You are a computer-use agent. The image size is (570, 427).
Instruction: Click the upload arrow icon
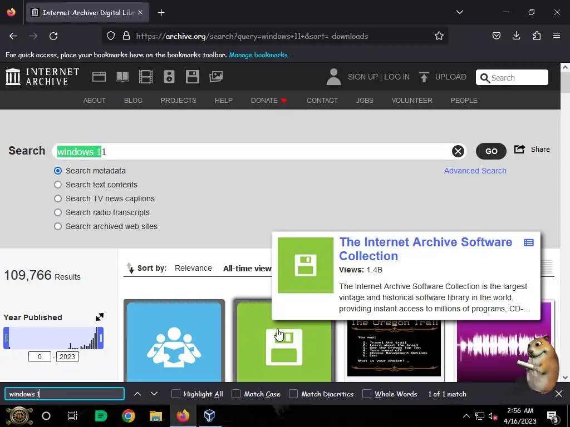click(x=424, y=77)
